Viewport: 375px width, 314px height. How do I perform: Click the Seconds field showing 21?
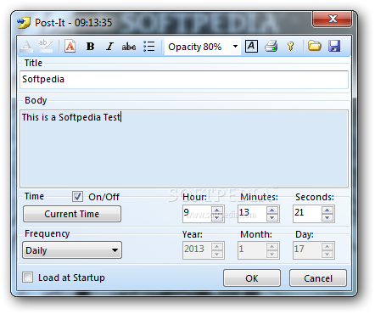pos(307,214)
